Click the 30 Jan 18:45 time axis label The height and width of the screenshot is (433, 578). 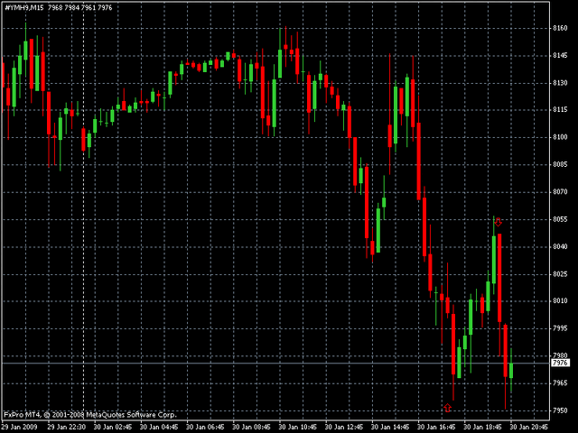(x=483, y=427)
